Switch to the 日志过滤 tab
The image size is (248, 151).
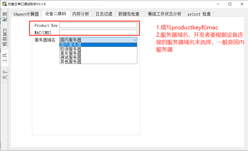point(103,14)
